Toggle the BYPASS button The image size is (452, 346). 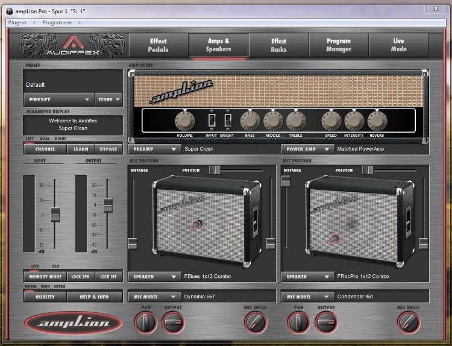[108, 149]
